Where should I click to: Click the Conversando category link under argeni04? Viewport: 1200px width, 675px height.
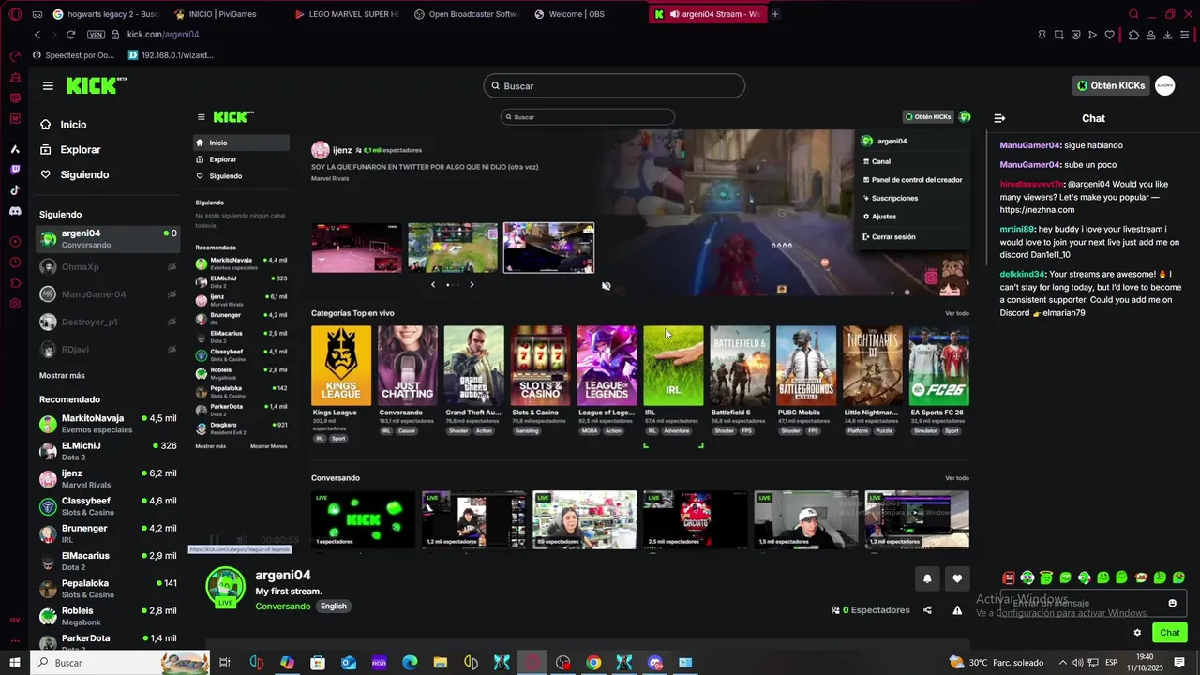pos(283,607)
